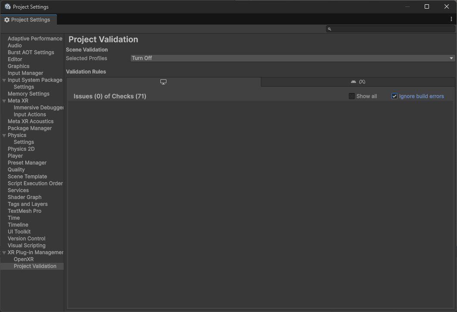This screenshot has height=312, width=457.
Task: Select Preset Manager
Action: (27, 163)
